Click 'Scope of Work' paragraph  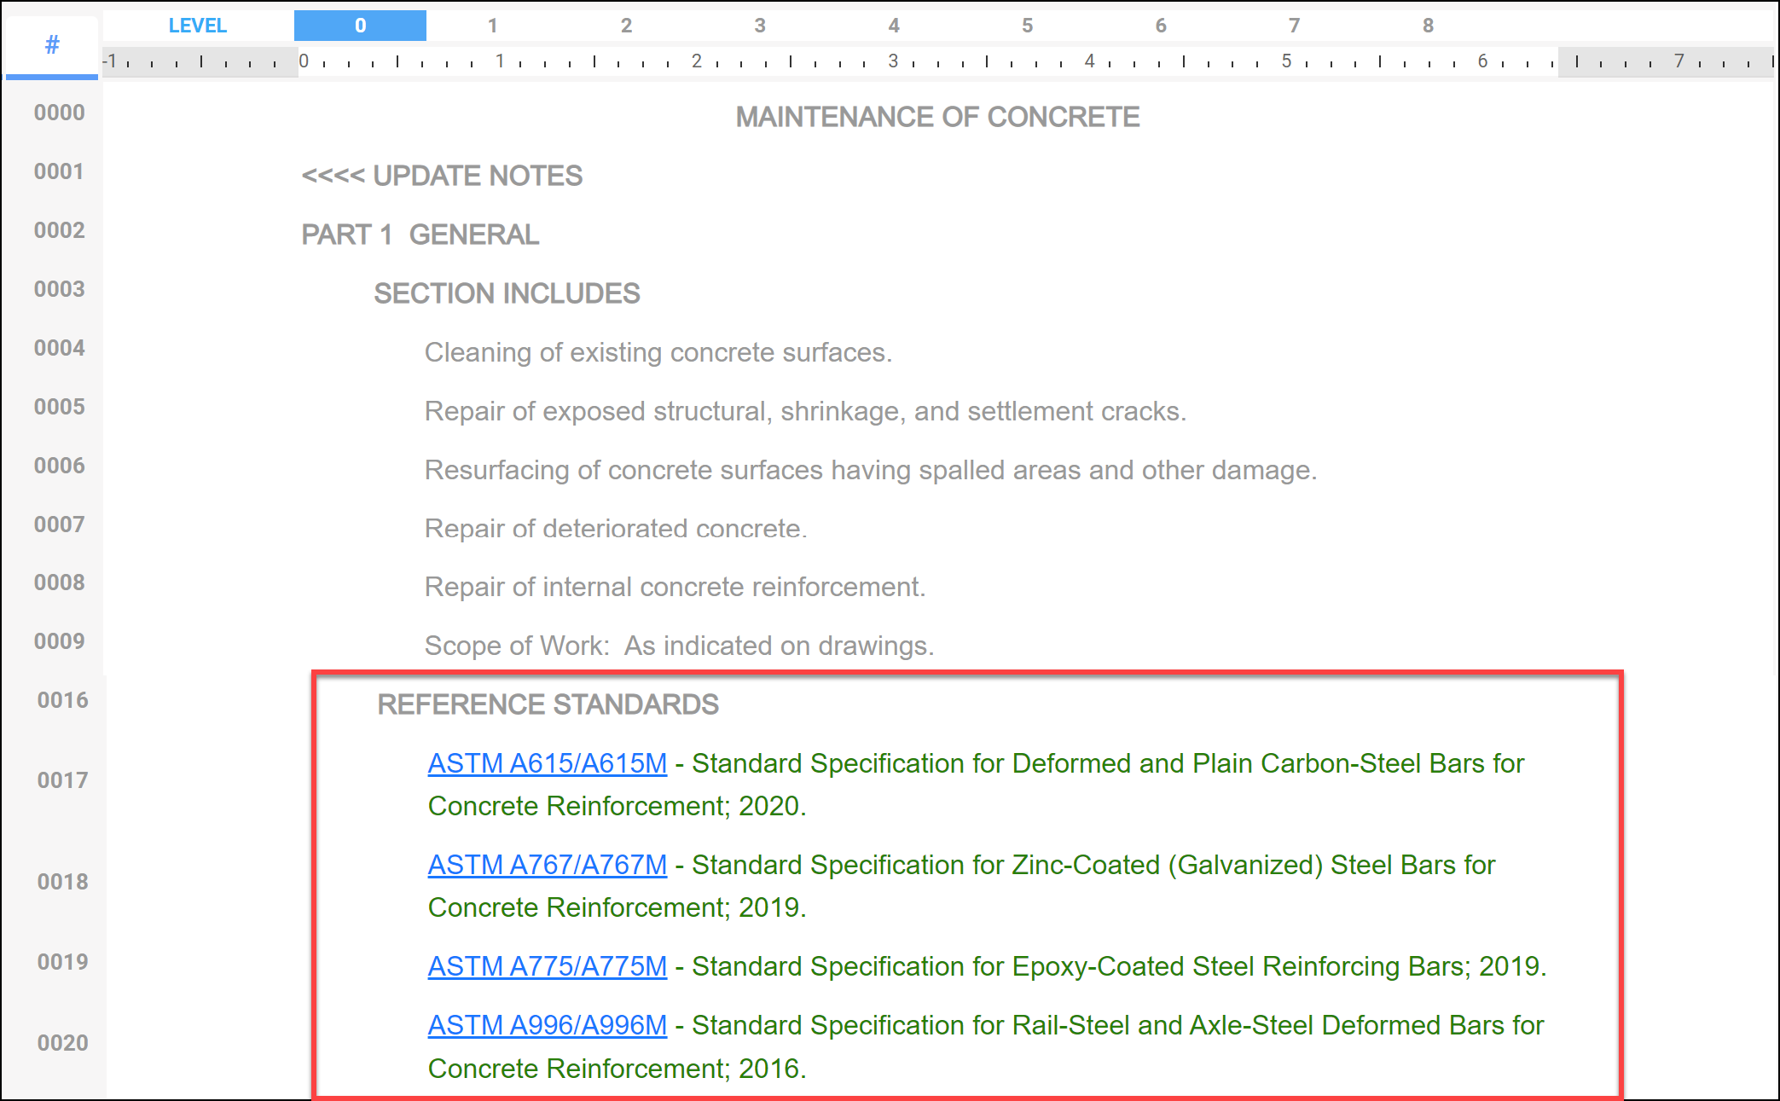679,646
